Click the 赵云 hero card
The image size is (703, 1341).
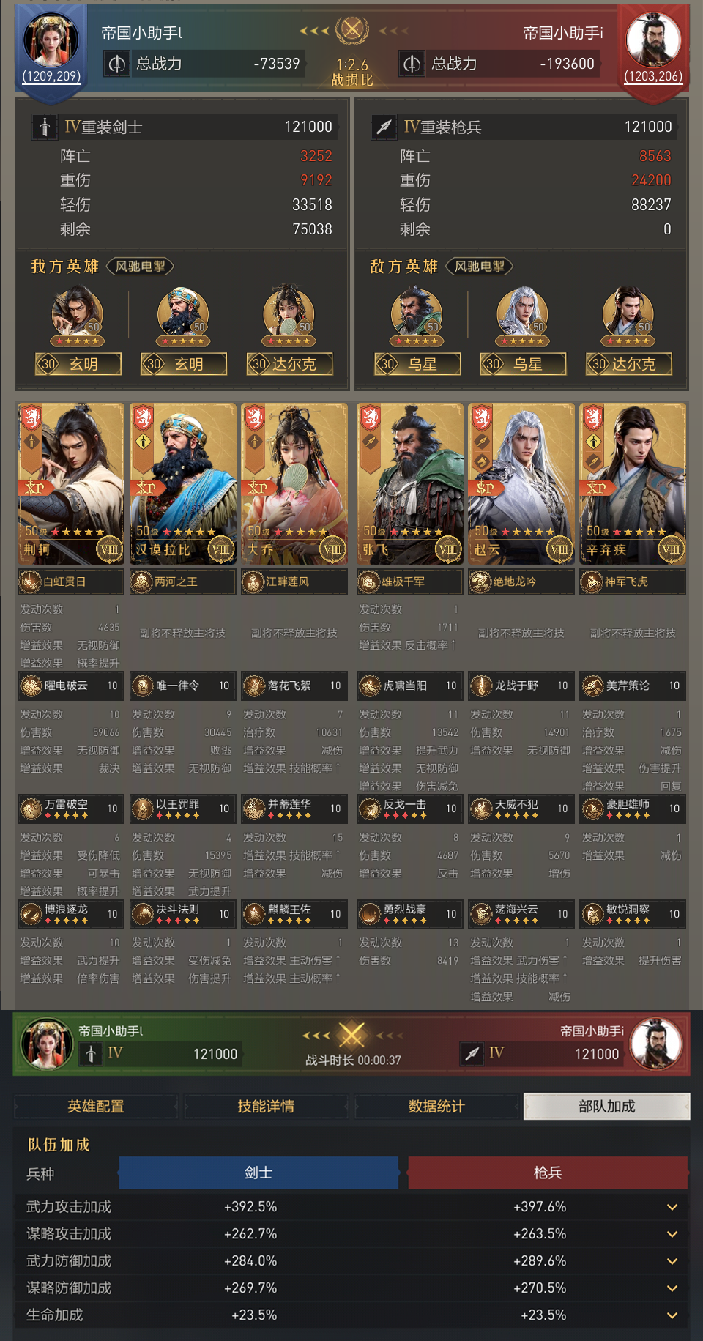[x=521, y=483]
